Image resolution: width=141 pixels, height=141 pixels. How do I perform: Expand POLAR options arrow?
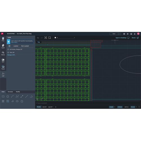point(136,107)
